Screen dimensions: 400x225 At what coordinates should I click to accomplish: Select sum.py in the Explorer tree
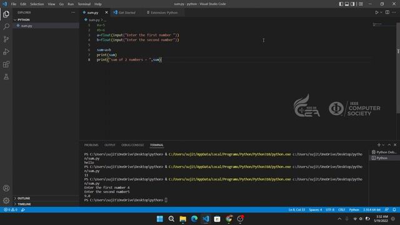(46, 26)
